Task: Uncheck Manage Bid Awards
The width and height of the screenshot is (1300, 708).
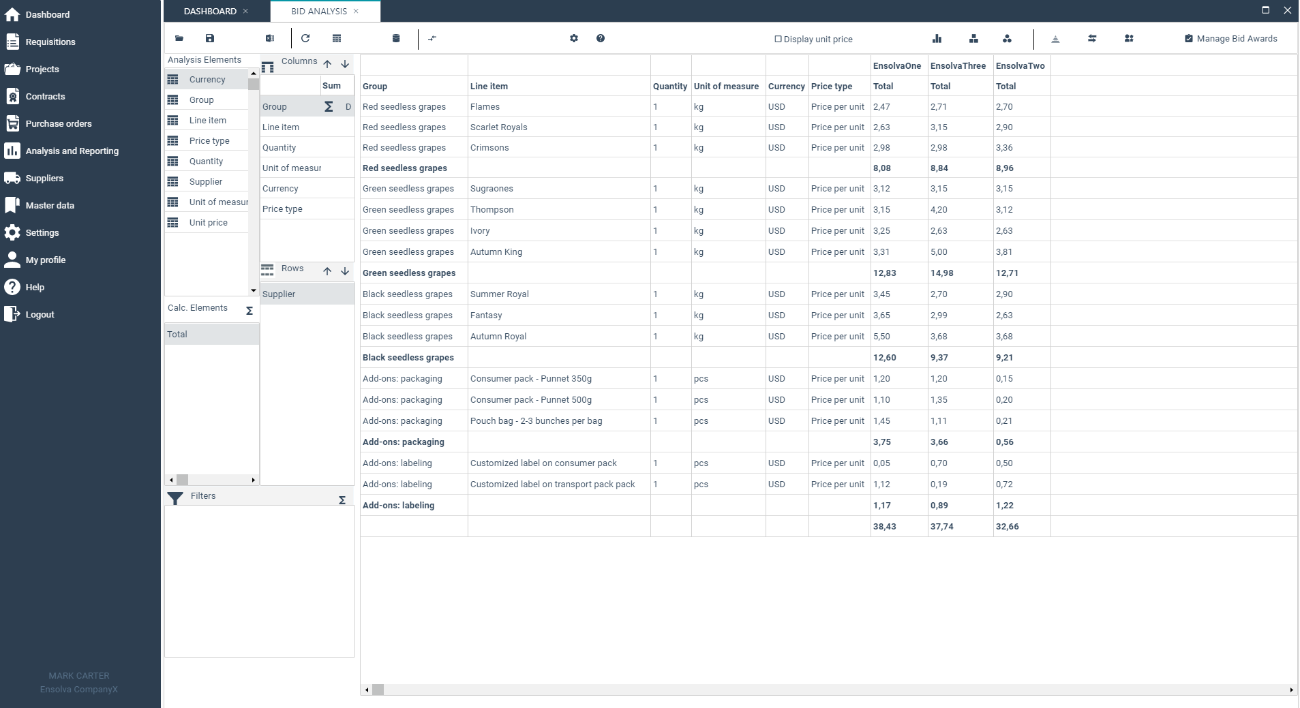Action: [x=1189, y=38]
